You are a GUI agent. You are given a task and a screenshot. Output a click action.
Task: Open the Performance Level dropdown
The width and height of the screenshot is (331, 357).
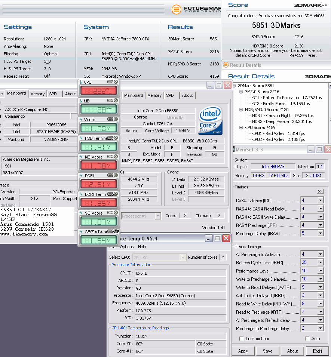pyautogui.click(x=321, y=271)
